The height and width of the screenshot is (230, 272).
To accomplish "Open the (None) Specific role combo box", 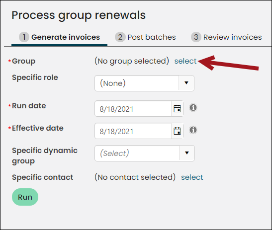I will click(144, 83).
